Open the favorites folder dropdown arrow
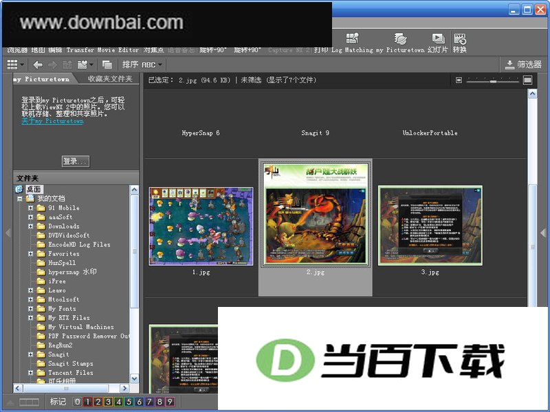Image resolution: width=550 pixels, height=412 pixels. [x=91, y=65]
